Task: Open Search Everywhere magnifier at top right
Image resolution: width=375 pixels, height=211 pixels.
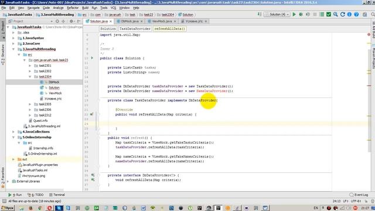Action: (373, 15)
